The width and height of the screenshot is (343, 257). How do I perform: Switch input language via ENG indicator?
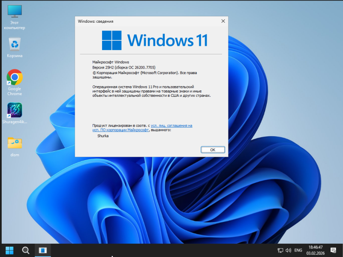[x=298, y=250]
